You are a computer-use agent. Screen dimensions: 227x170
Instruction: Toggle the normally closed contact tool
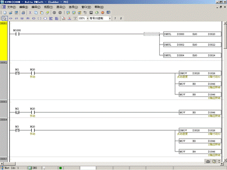[17, 18]
